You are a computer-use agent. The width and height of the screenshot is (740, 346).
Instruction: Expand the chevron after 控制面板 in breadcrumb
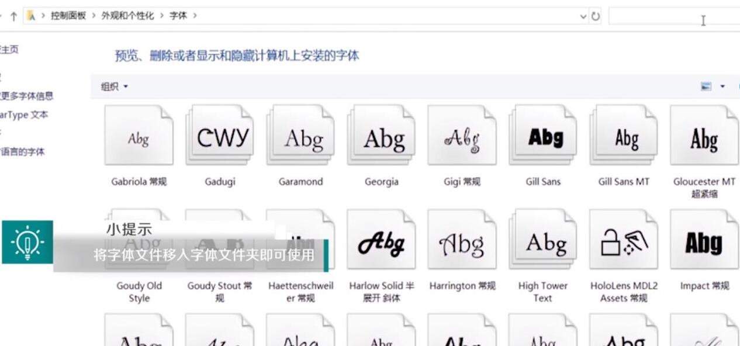tap(94, 16)
